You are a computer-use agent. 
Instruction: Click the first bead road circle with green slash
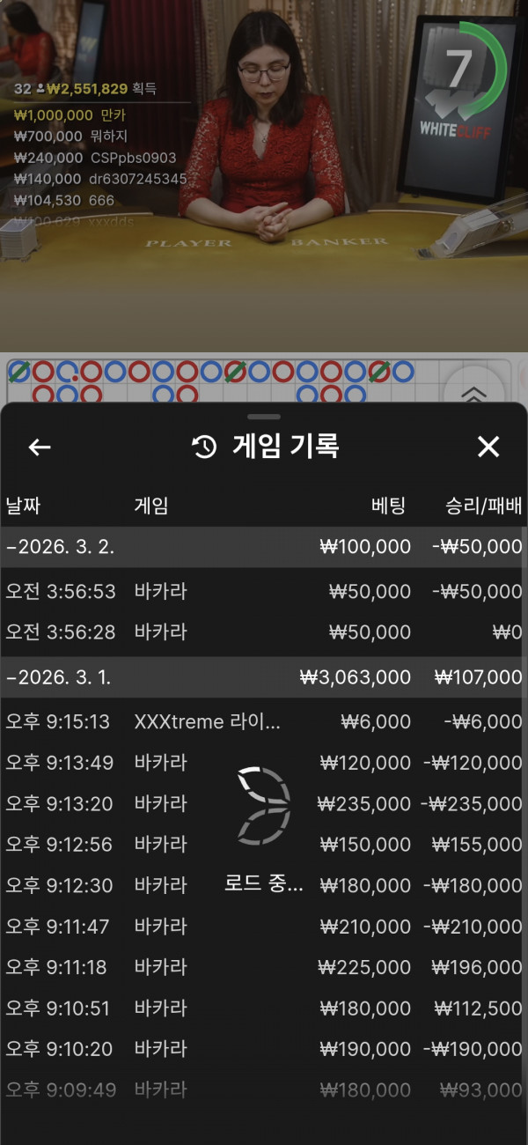(18, 371)
